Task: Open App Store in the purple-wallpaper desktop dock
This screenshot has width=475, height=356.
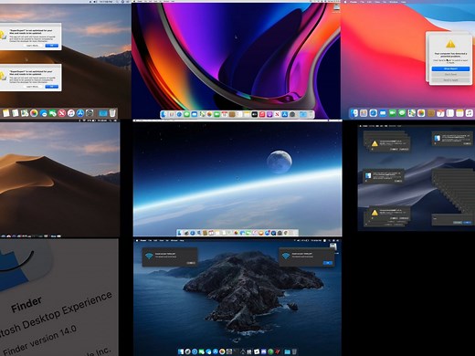Action: 284,114
